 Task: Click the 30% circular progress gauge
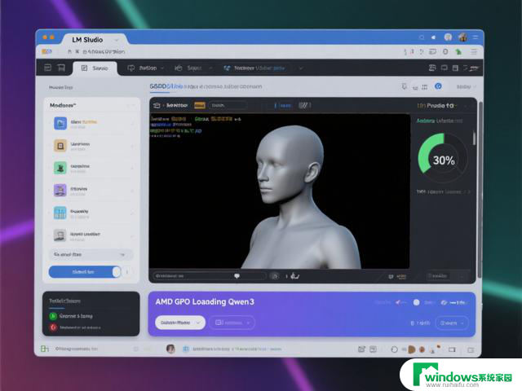click(443, 158)
